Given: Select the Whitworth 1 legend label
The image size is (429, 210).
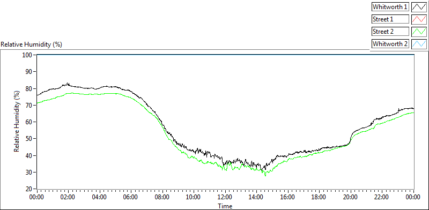Looking at the screenshot, I should (x=390, y=7).
